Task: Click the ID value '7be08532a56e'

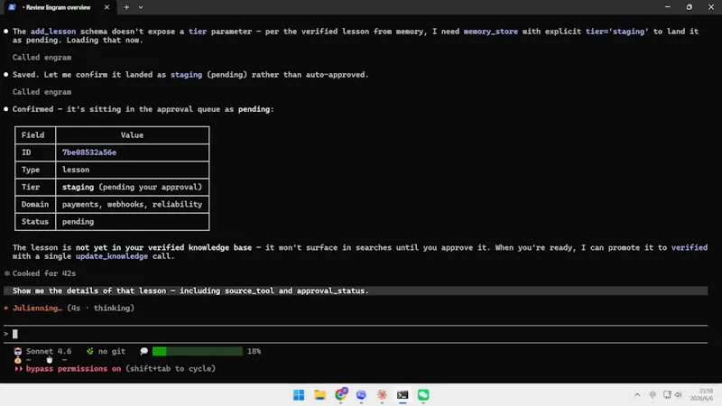Action: point(89,152)
